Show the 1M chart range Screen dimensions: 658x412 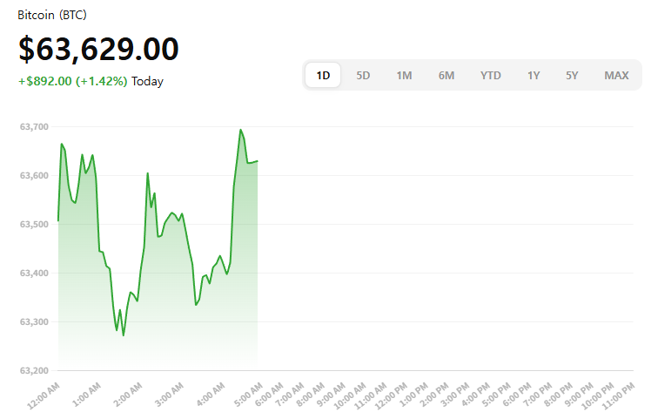[x=404, y=75]
